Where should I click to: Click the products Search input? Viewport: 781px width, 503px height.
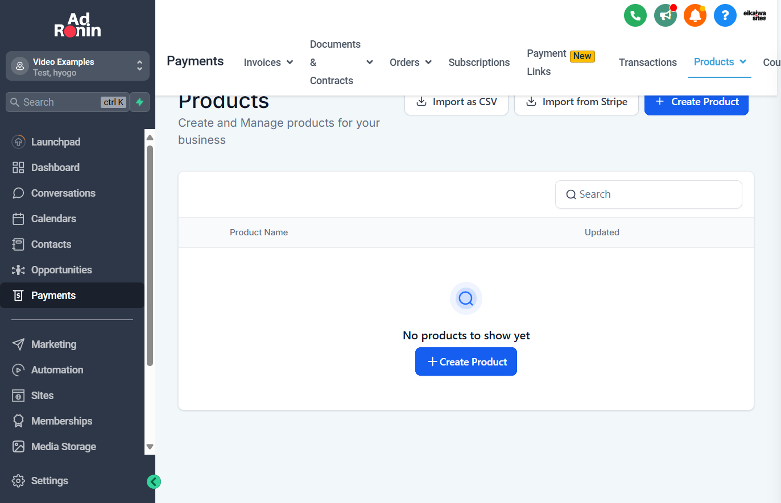tap(648, 194)
